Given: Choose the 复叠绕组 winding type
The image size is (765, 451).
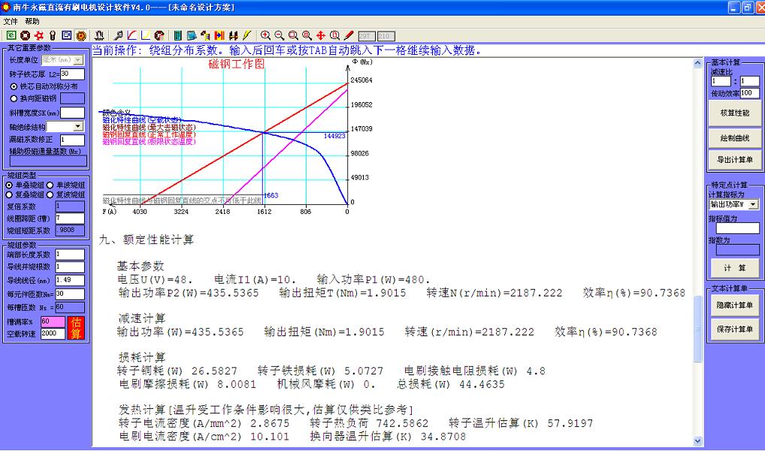Looking at the screenshot, I should tap(9, 195).
